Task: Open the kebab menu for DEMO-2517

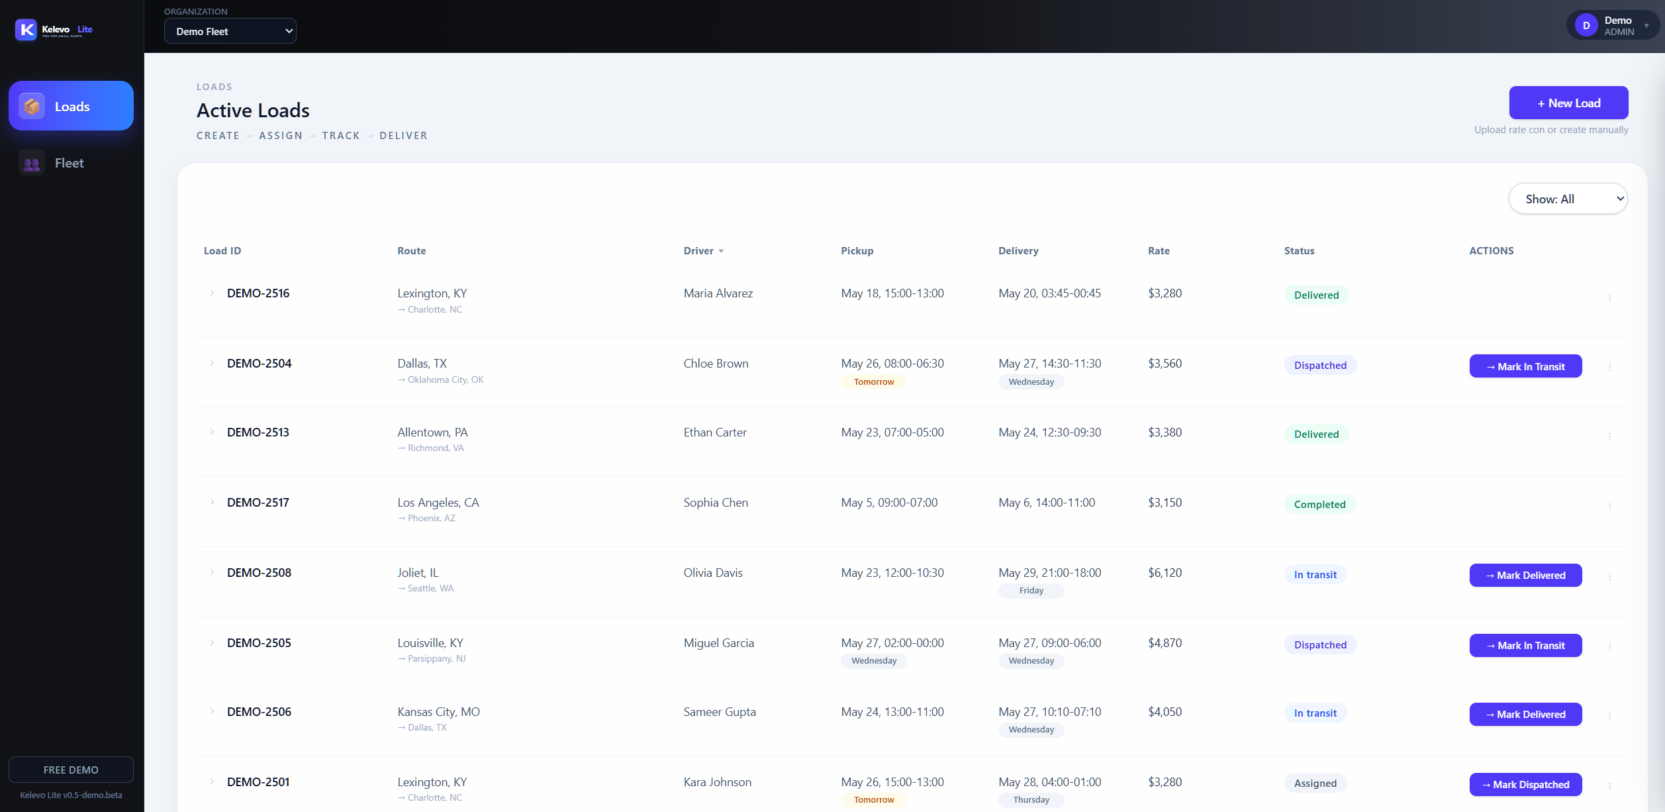Action: (x=1609, y=506)
